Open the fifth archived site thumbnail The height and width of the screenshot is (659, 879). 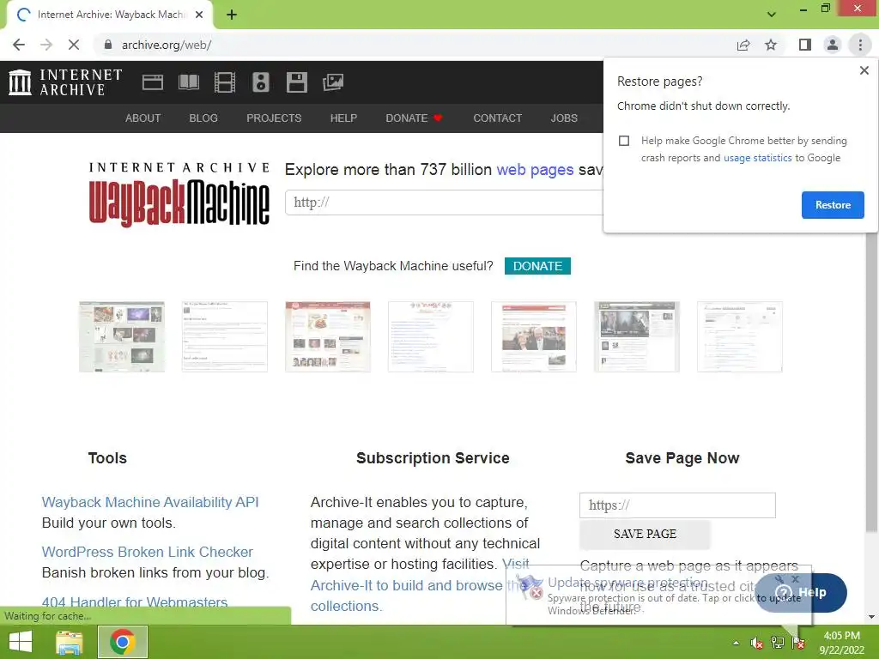tap(534, 336)
